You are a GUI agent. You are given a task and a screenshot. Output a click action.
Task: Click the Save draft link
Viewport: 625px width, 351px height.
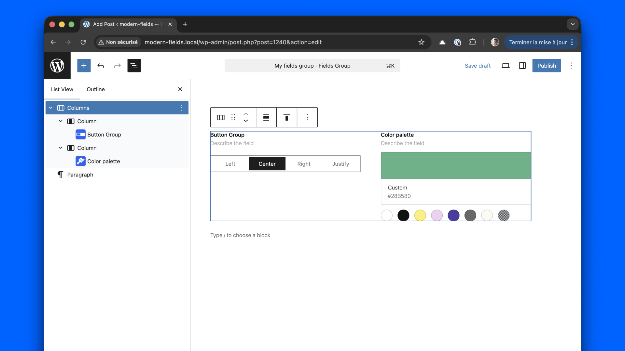click(478, 66)
